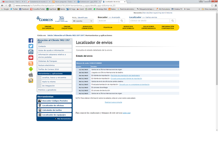Open the YouTube social icon in sidebar
Image resolution: width=218 pixels, height=156 pixels.
pos(31,57)
